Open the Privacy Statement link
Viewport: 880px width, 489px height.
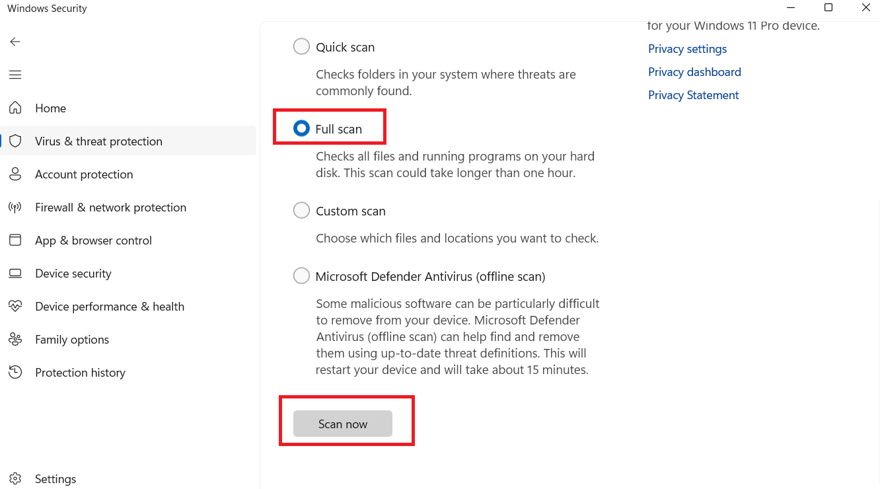pos(693,95)
